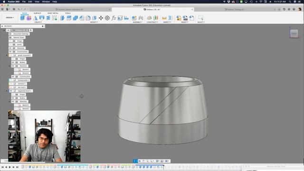
Task: Open the macOS Apple menu
Action: point(4,1)
